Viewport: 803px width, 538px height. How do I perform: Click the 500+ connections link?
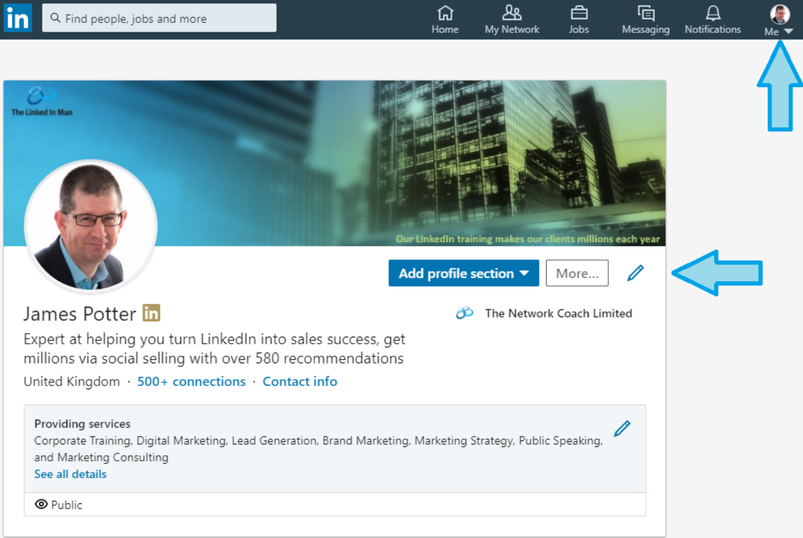[x=191, y=381]
